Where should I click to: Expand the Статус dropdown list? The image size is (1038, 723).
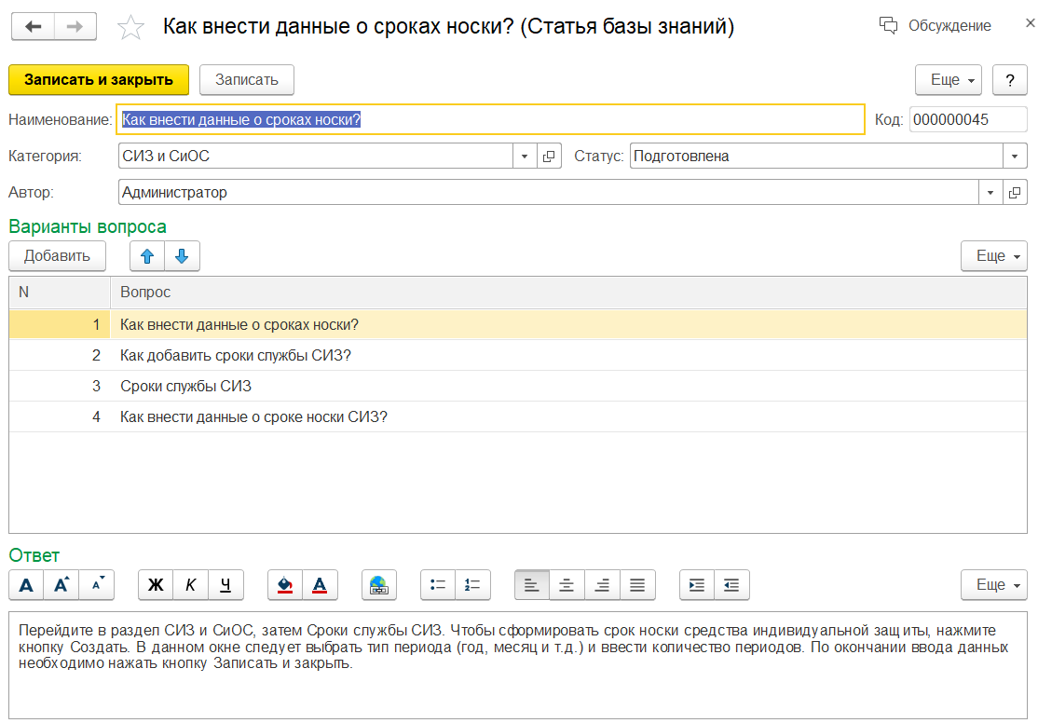coord(1015,157)
